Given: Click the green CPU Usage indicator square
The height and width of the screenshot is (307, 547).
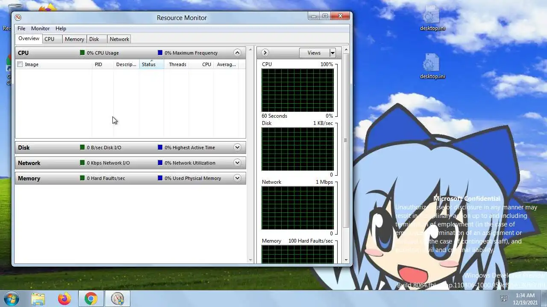Looking at the screenshot, I should (x=82, y=53).
